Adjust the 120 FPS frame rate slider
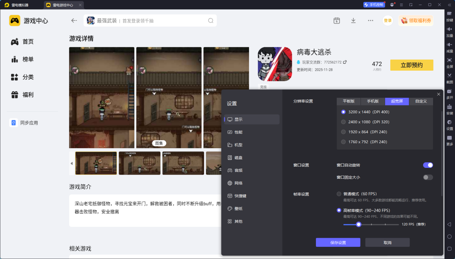 coord(358,224)
